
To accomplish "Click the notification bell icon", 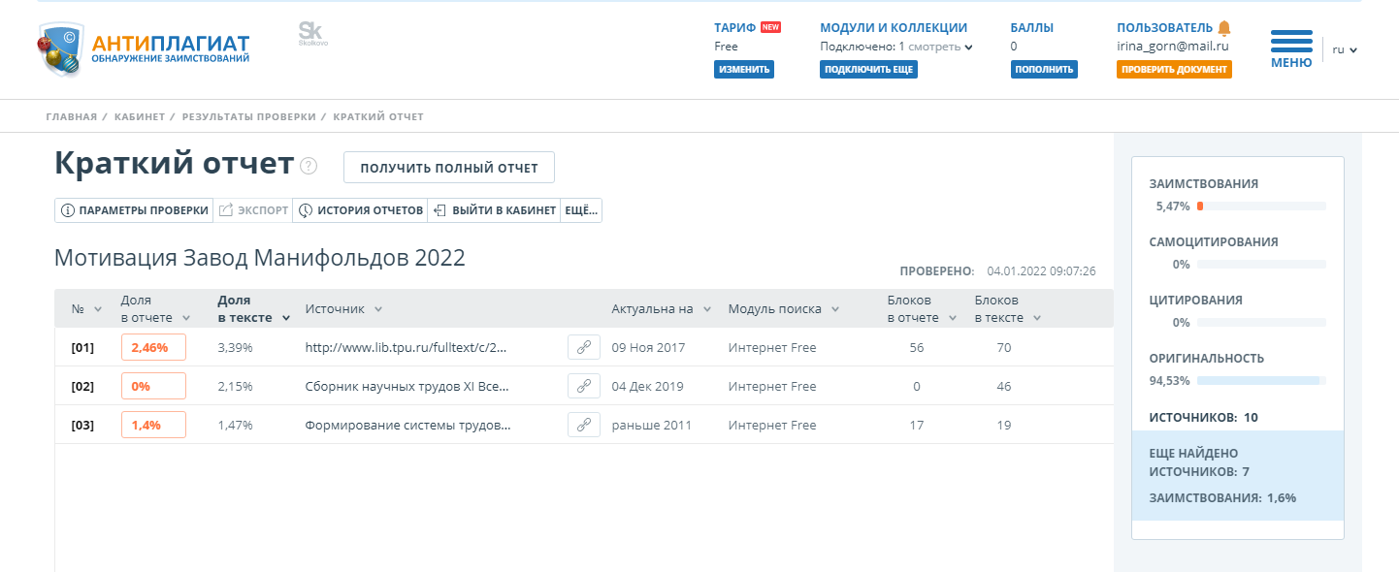I will tap(1224, 27).
